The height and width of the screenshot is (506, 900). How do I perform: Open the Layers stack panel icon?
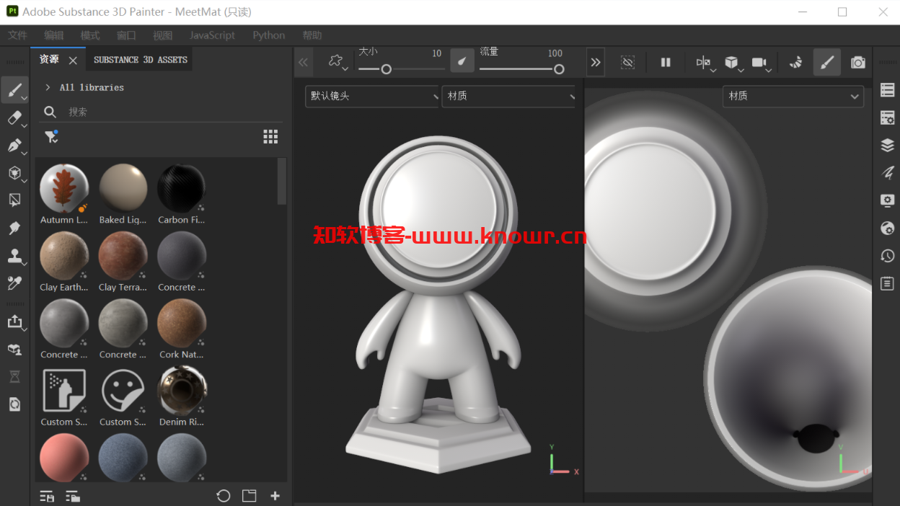coord(888,145)
